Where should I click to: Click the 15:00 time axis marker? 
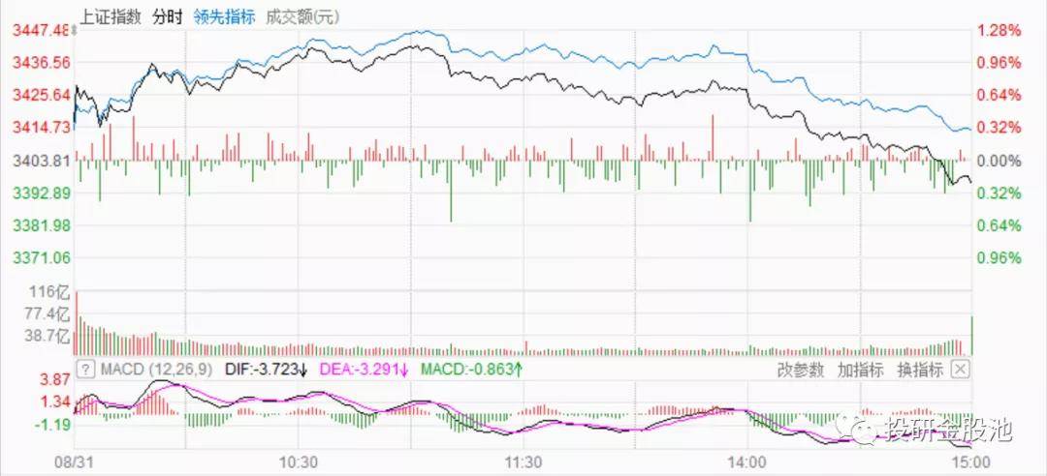(x=971, y=462)
